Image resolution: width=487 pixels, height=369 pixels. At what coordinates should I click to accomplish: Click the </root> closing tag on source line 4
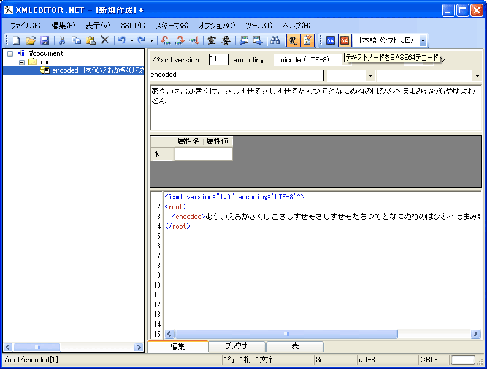pyautogui.click(x=178, y=226)
